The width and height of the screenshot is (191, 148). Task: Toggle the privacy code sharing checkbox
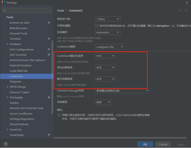pos(59,115)
